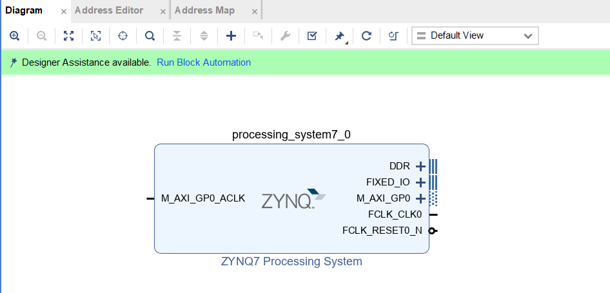Click the Add IP plus icon

pyautogui.click(x=231, y=36)
